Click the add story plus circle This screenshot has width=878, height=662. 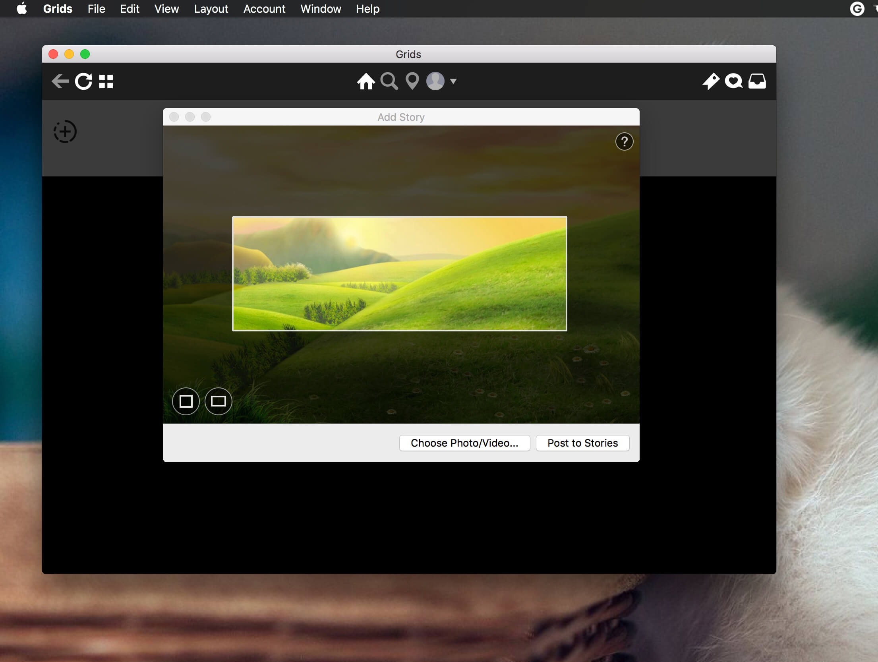click(65, 132)
